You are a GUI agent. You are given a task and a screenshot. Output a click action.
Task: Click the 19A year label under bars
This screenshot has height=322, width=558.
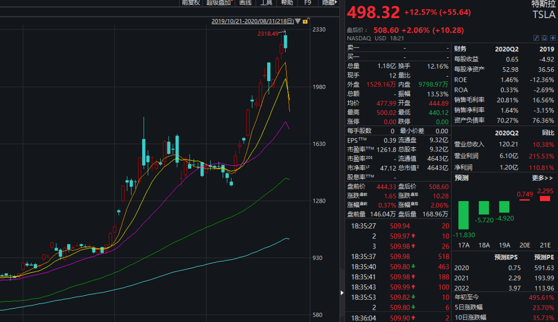point(504,245)
